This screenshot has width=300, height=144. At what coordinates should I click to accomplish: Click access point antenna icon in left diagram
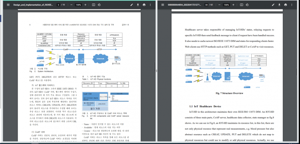(x=60, y=59)
